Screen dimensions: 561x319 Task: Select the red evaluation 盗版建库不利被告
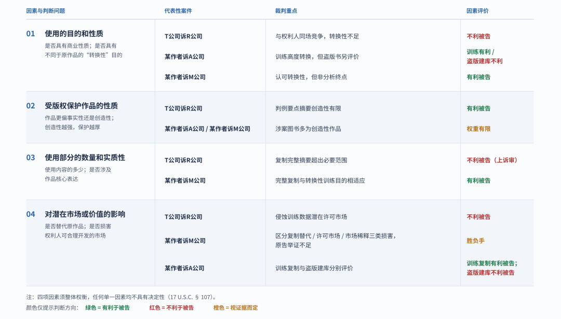pos(490,273)
